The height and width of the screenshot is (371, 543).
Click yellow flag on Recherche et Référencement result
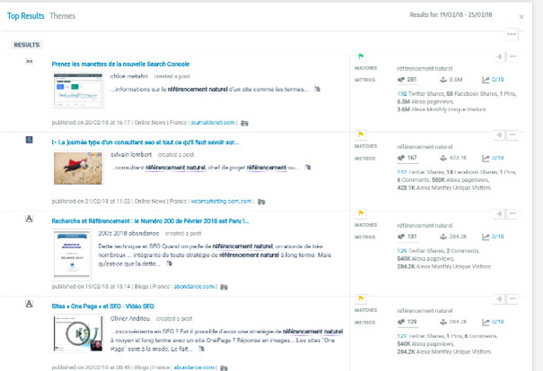(x=361, y=213)
